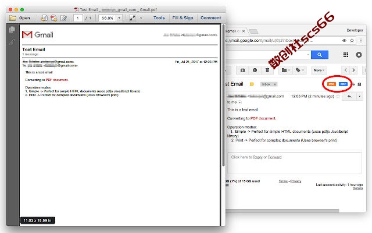Go to newer email with left arrow
The width and height of the screenshot is (372, 233).
(345, 70)
